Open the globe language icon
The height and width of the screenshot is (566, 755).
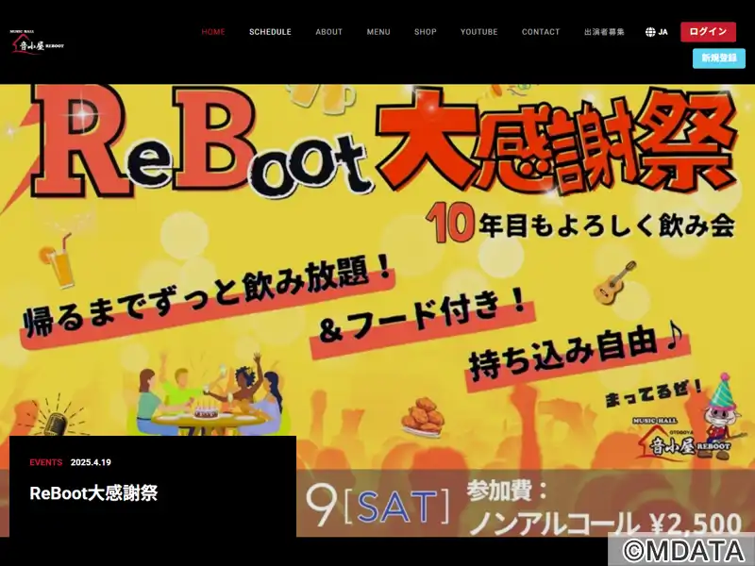click(x=650, y=32)
